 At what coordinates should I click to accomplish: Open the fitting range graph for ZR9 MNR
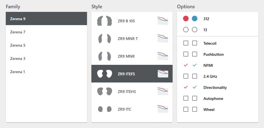coord(163,56)
